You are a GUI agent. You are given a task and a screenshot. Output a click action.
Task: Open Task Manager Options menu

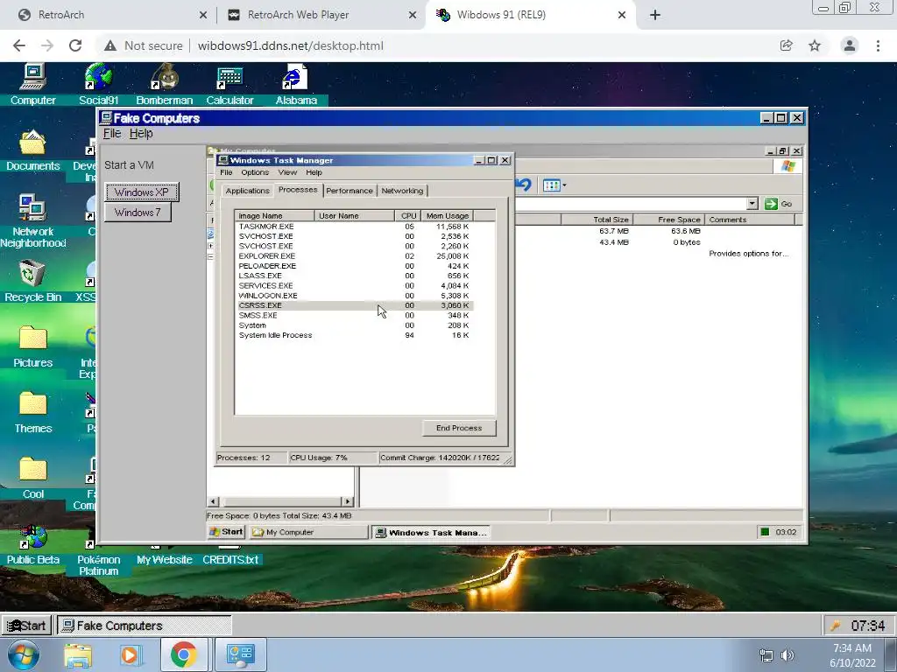(x=255, y=172)
